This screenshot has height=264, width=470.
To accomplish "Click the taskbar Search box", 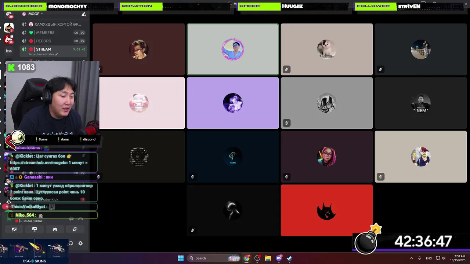I will pos(214,258).
